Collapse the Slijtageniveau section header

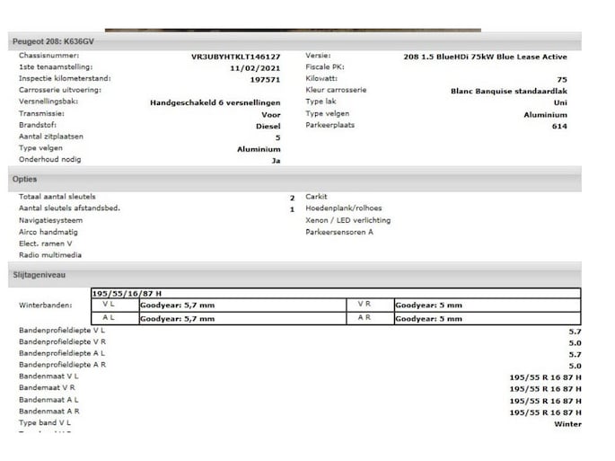pyautogui.click(x=39, y=275)
